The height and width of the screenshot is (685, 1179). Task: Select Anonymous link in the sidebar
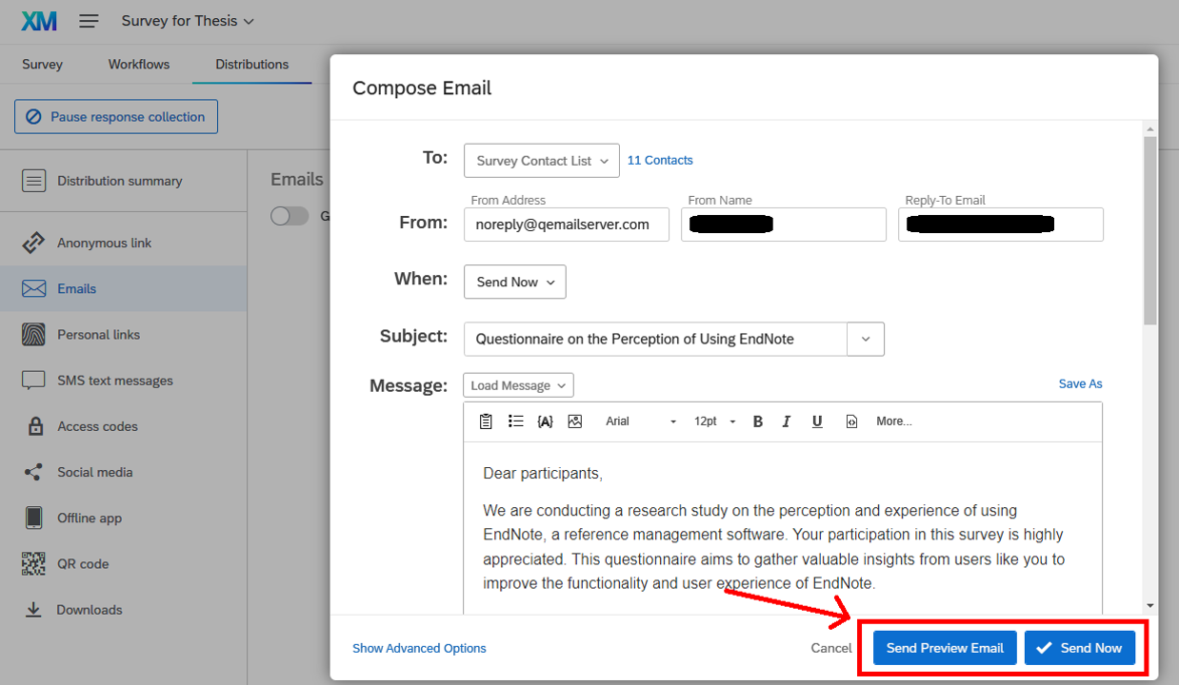point(104,244)
